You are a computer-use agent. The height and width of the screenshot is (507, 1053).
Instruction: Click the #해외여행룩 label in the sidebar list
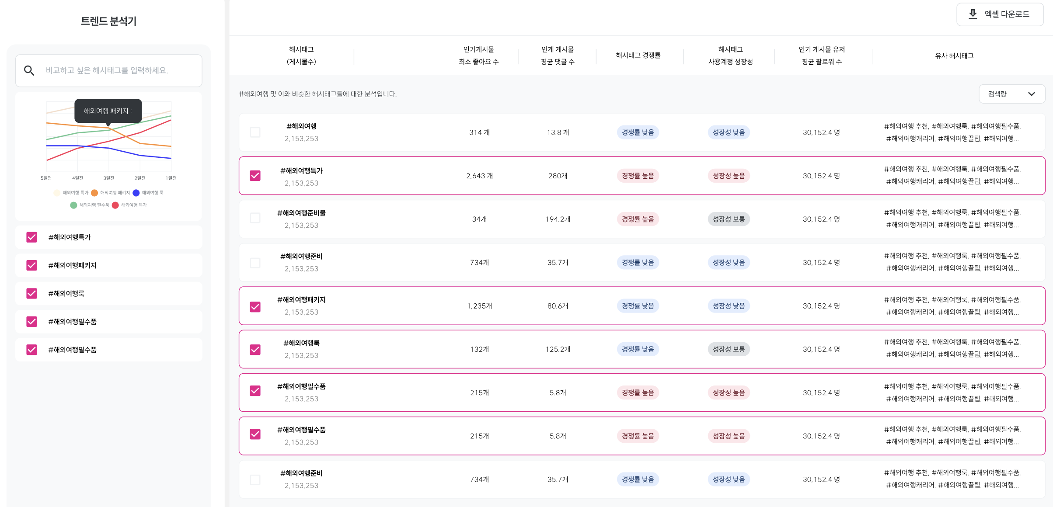click(66, 293)
